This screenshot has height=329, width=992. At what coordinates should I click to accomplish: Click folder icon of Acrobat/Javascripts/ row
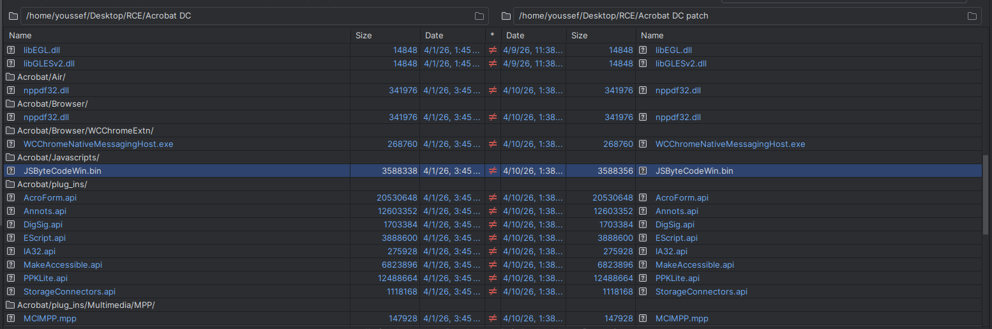point(10,157)
